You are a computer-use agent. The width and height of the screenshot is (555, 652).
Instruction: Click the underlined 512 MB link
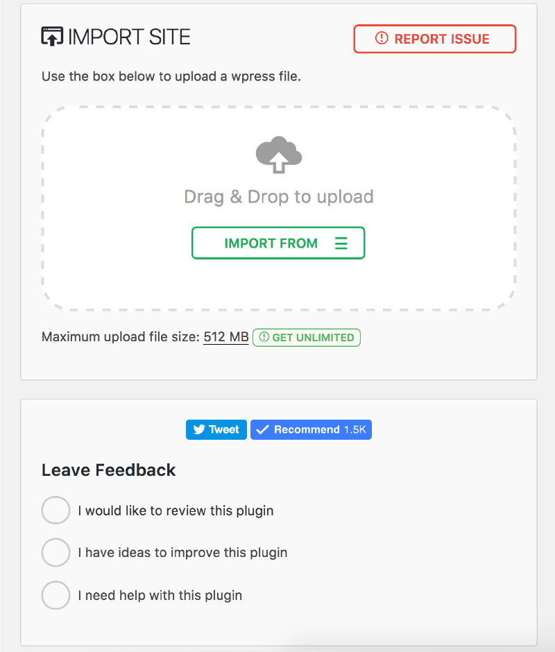(x=225, y=337)
